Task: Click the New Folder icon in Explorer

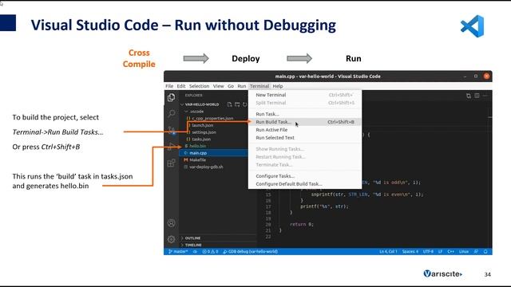Action: [x=237, y=104]
